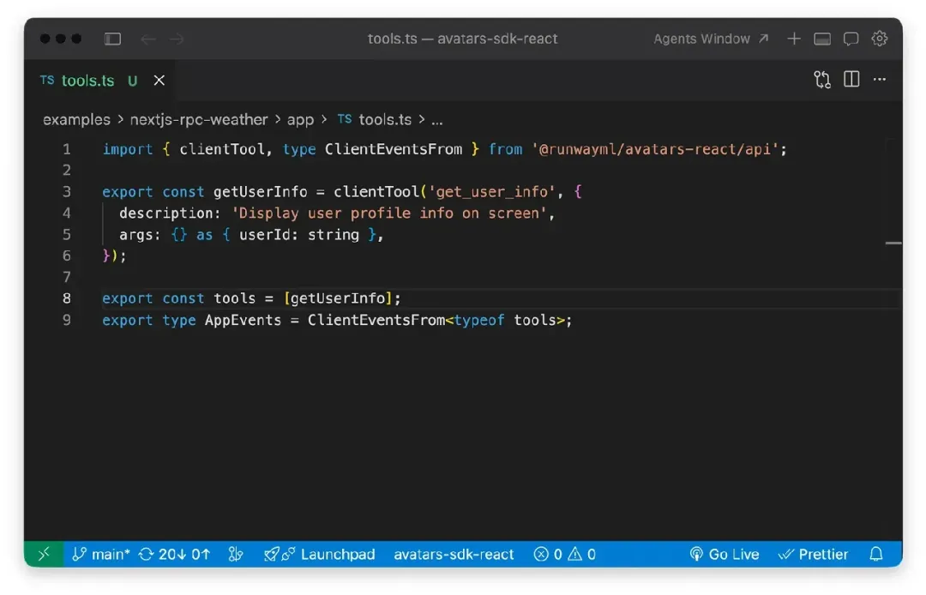Click Go Live in status bar
The width and height of the screenshot is (926, 595).
click(724, 554)
